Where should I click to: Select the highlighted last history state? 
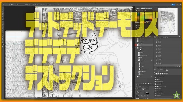point(167,65)
